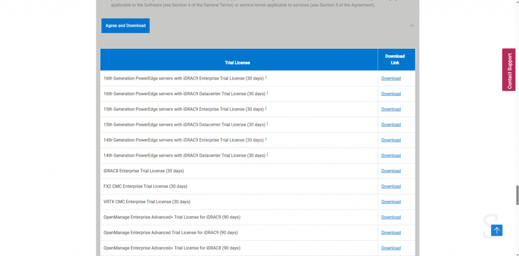This screenshot has width=519, height=256.
Task: Open footnote 1 on 16th Generation Enterprise row
Action: coord(266,77)
